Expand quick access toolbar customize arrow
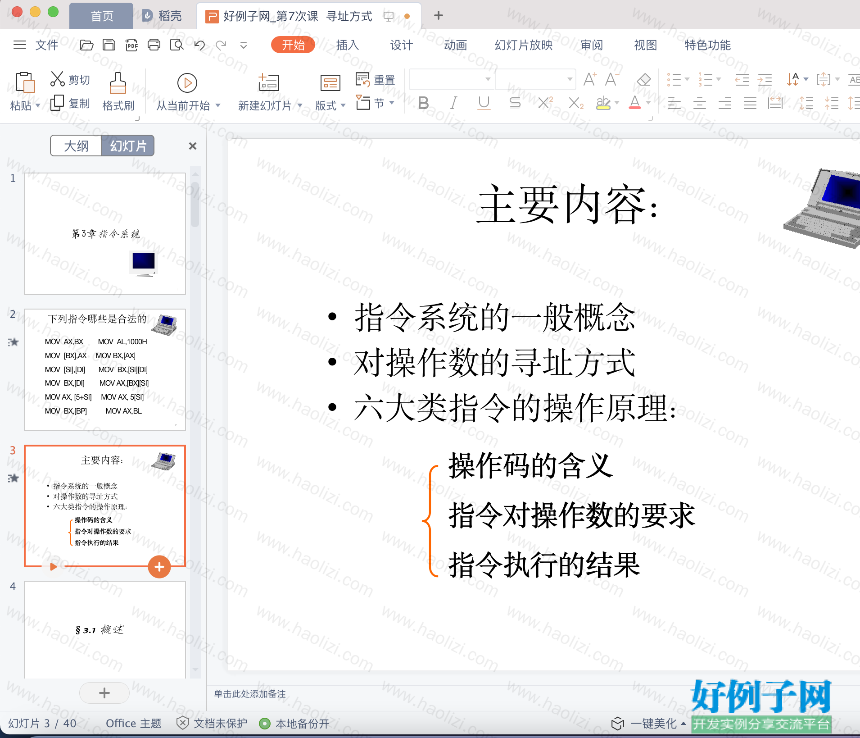 coord(244,45)
